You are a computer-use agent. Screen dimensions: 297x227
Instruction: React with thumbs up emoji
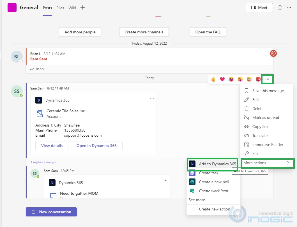pos(213,79)
